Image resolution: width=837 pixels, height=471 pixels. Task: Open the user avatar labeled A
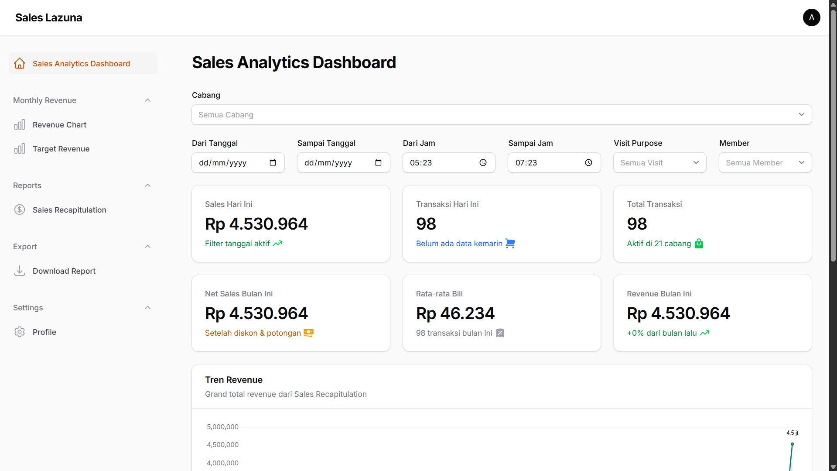(x=811, y=17)
